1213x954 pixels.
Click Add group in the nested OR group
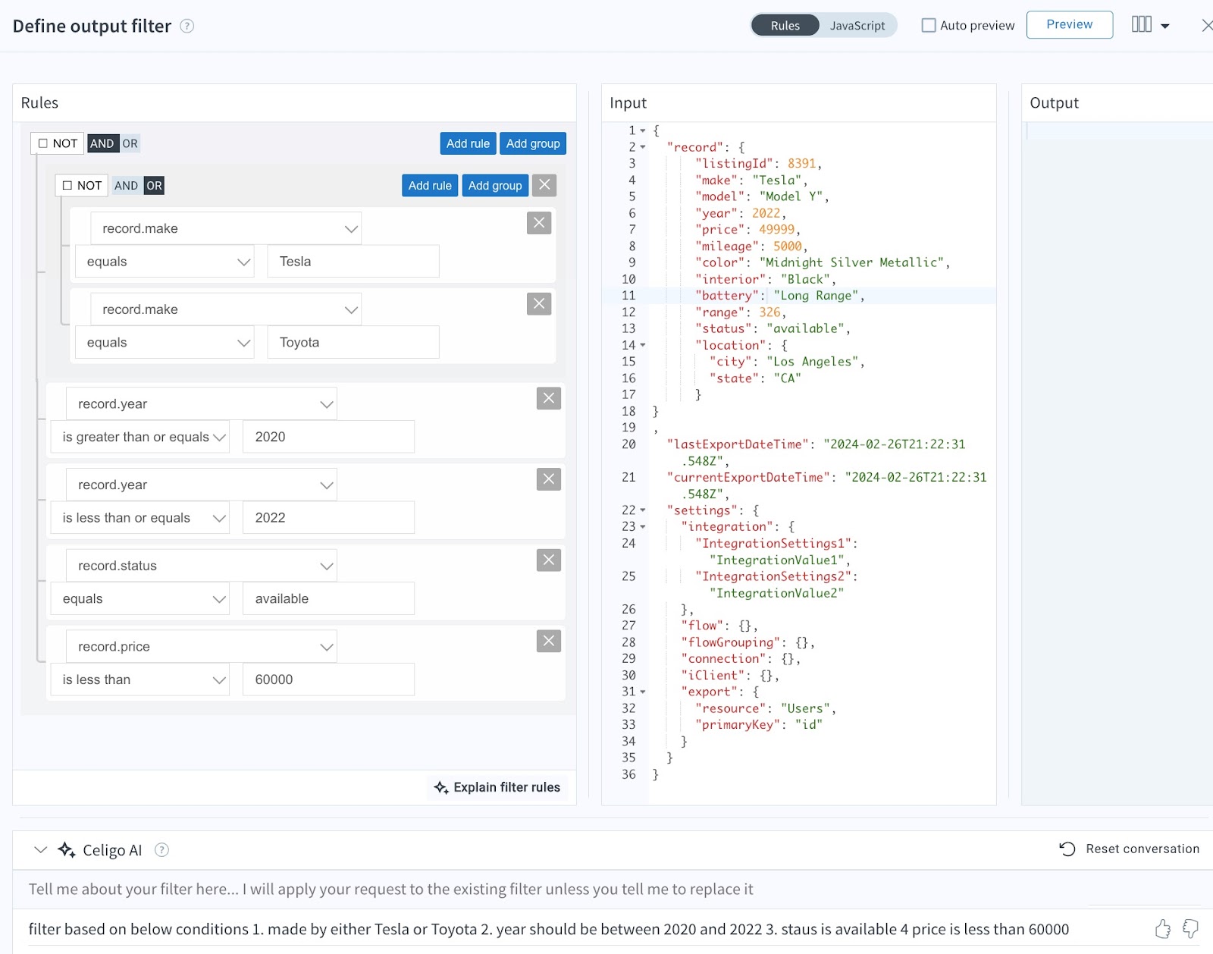click(494, 185)
